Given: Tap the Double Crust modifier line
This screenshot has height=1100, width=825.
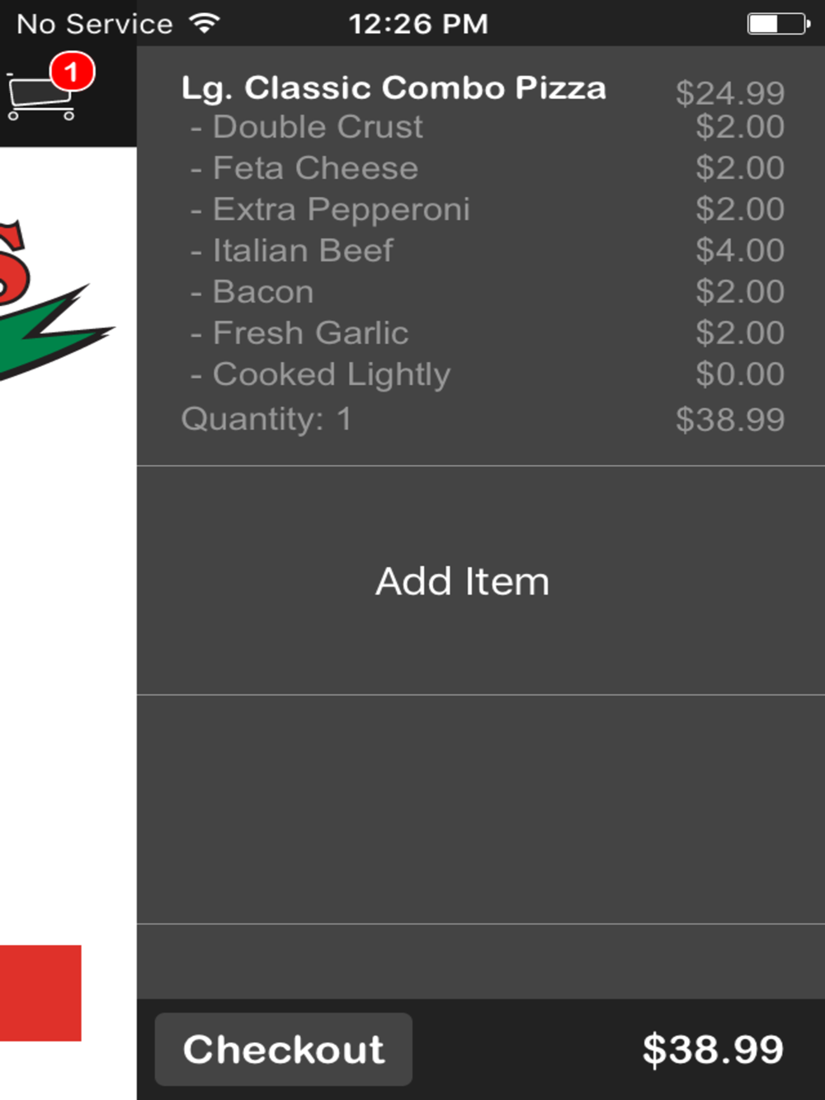Looking at the screenshot, I should click(x=487, y=127).
